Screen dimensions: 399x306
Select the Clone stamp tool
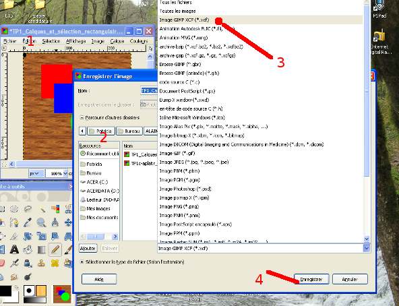pos(41,263)
